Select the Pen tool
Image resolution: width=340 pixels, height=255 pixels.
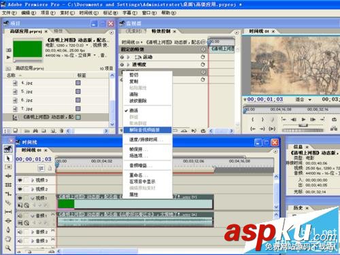pyautogui.click(x=8, y=230)
